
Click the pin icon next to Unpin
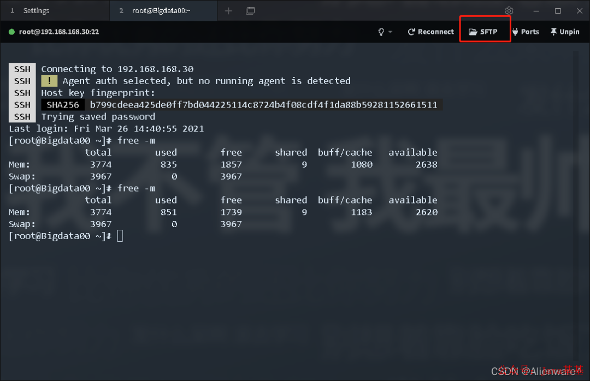553,31
